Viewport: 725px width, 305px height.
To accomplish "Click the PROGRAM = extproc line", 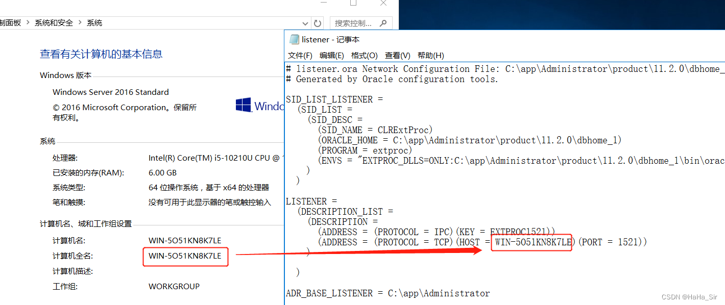I will [x=365, y=150].
